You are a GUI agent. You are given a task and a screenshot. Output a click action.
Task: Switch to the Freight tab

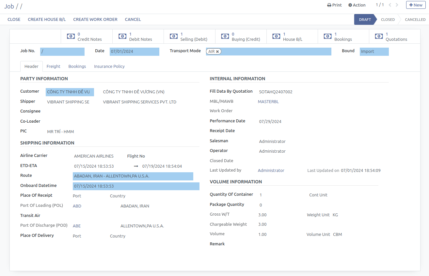pos(53,66)
